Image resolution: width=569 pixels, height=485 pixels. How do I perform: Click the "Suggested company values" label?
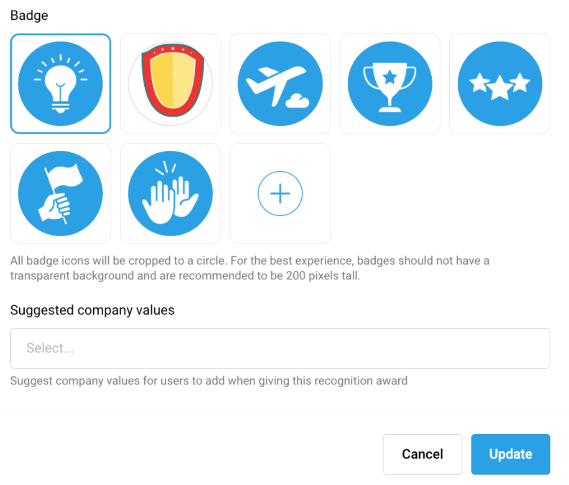tap(92, 310)
